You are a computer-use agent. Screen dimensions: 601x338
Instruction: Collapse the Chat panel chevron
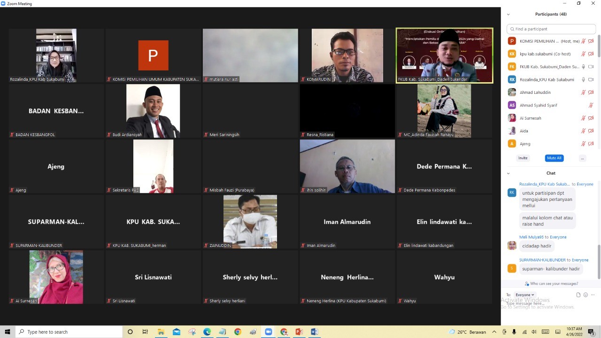pos(508,173)
